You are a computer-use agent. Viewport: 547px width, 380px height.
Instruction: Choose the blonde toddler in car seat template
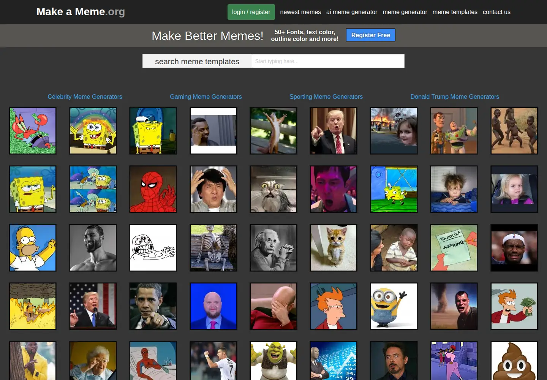514,189
